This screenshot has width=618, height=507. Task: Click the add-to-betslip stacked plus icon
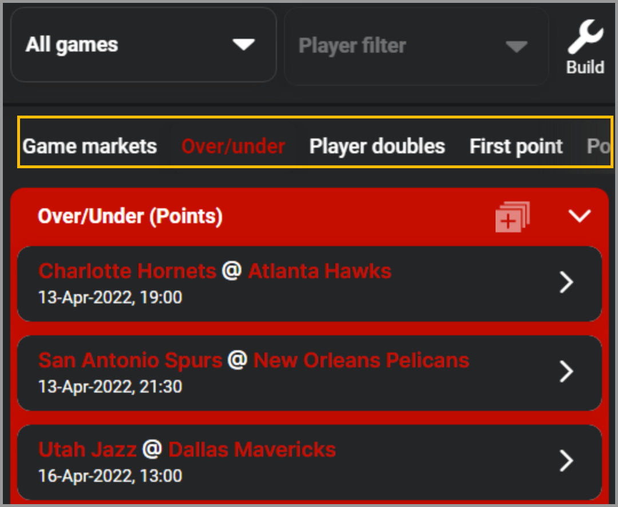tap(512, 217)
